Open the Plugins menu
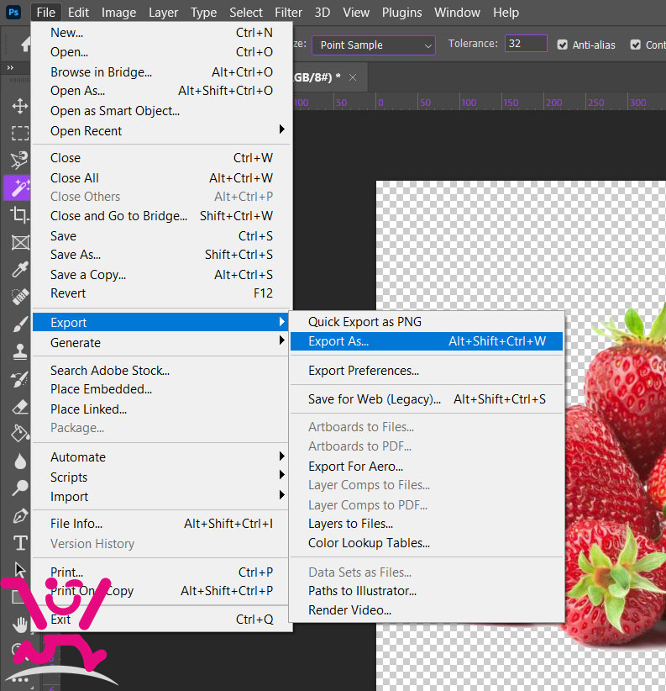 click(x=402, y=13)
